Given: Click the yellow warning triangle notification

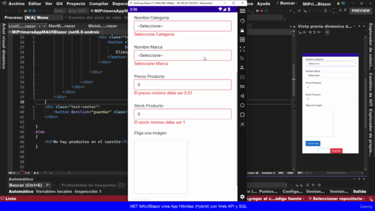Looking at the screenshot, I should click(338, 4).
